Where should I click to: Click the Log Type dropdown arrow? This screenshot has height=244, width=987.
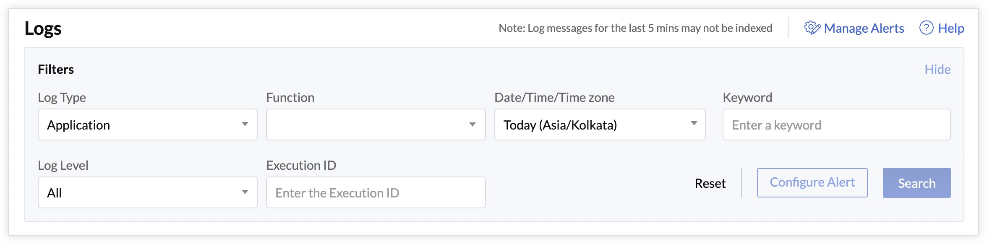(x=245, y=125)
